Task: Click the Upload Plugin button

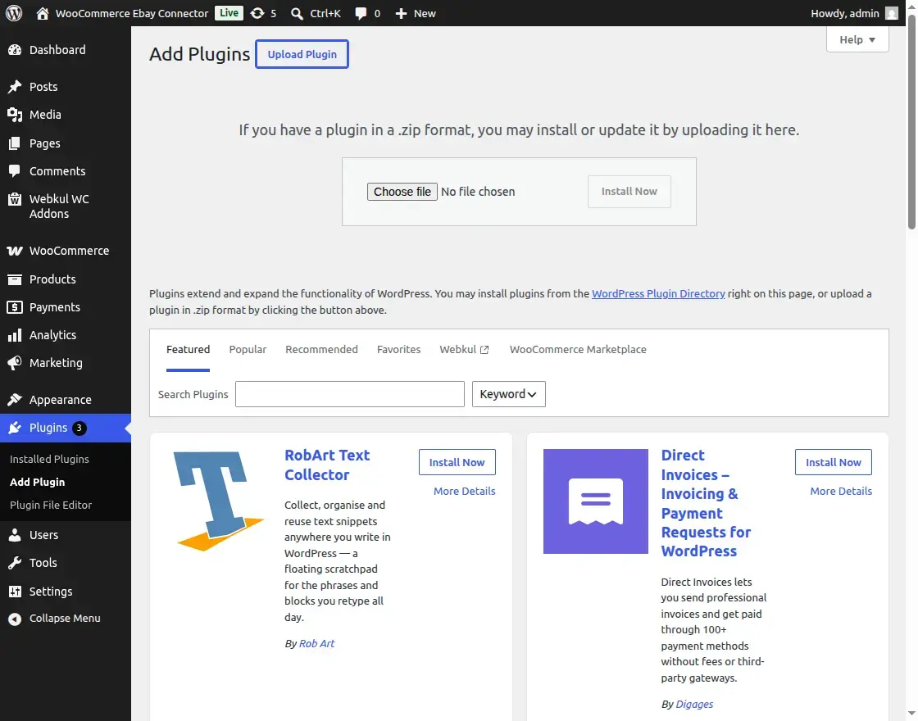Action: (302, 54)
